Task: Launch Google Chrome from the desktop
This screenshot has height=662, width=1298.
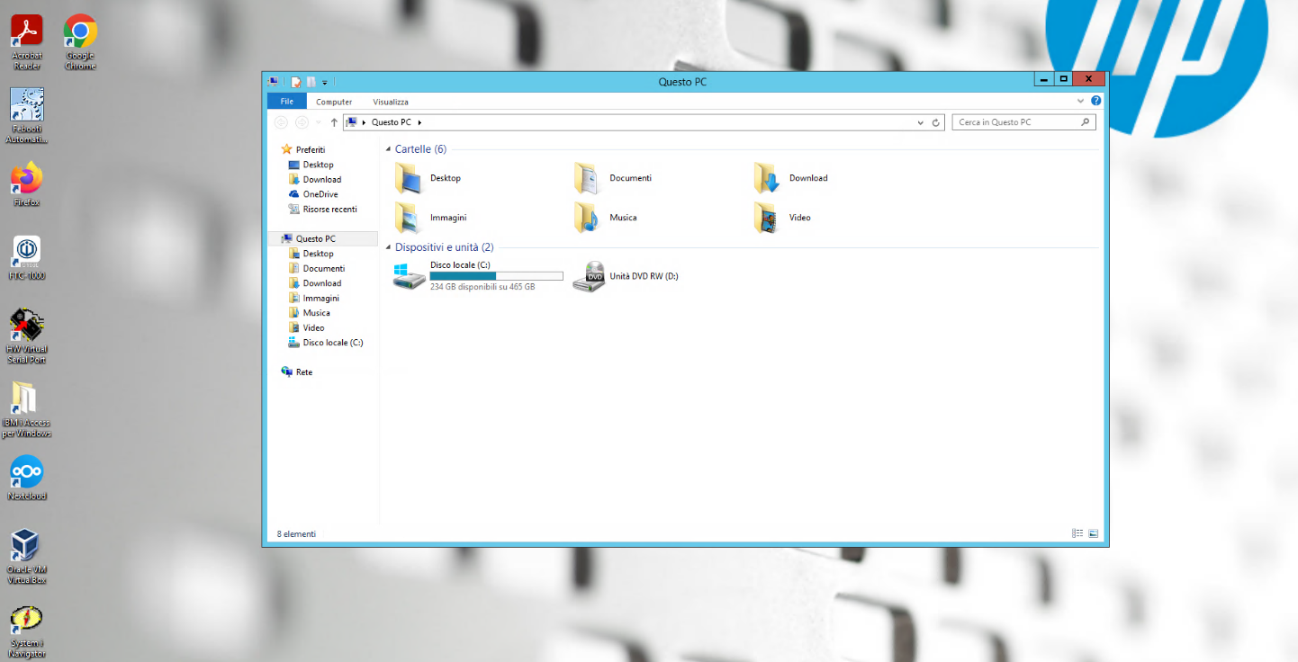Action: pyautogui.click(x=80, y=42)
